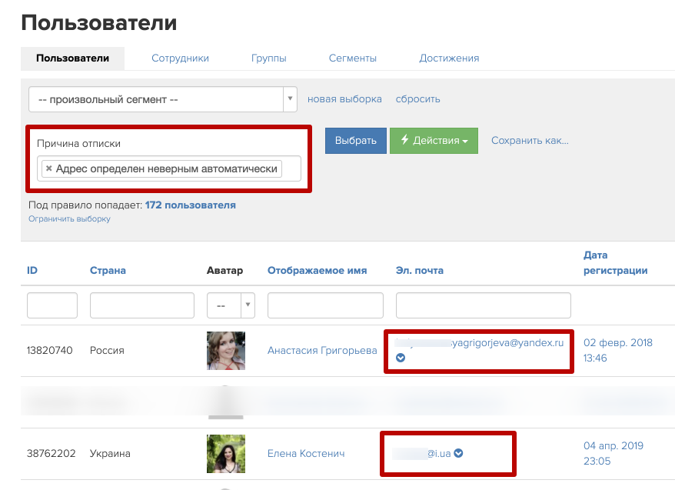
Task: Click the 'новая выборка' link
Action: pos(344,99)
